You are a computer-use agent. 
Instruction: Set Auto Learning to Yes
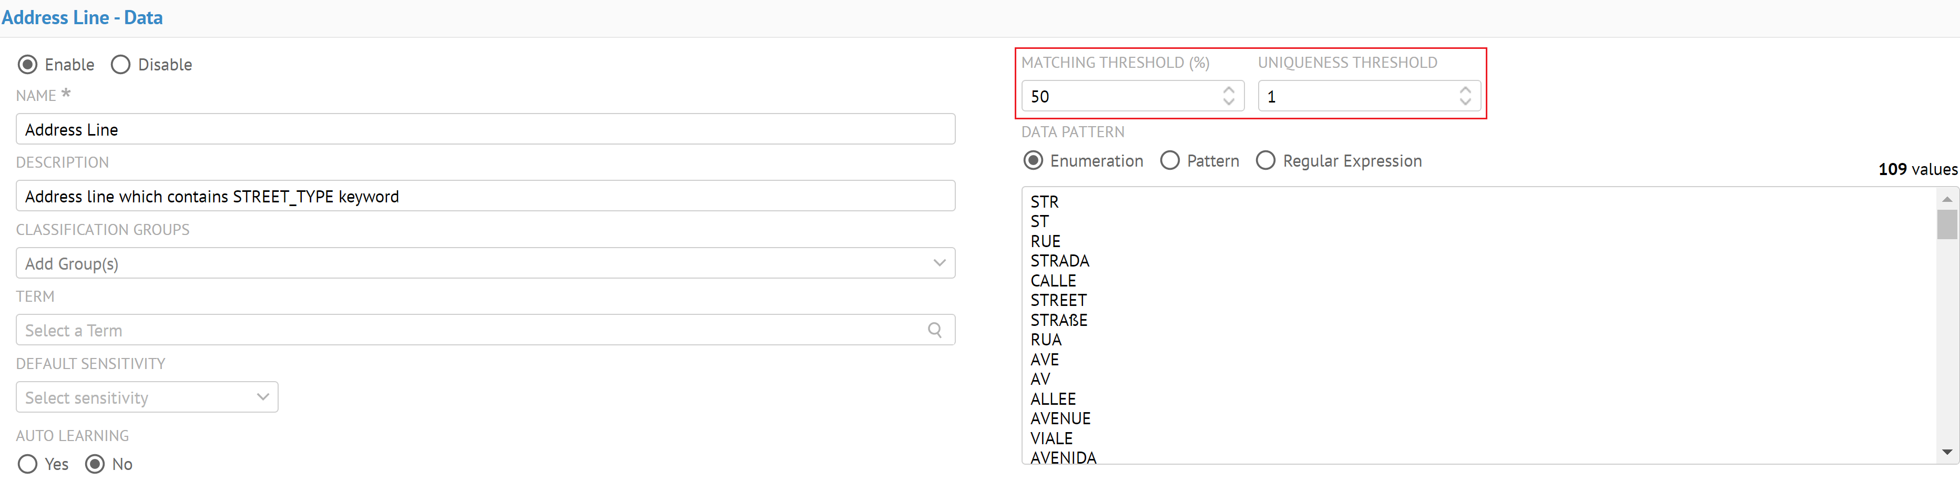(27, 464)
